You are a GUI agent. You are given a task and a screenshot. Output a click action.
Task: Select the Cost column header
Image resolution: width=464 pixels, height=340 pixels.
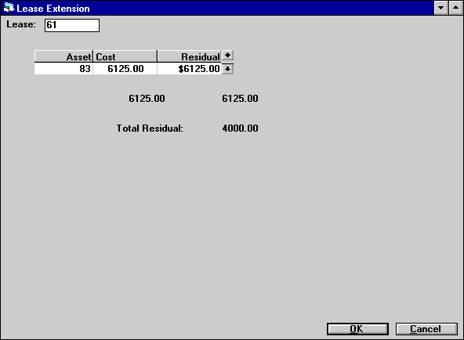coord(125,56)
